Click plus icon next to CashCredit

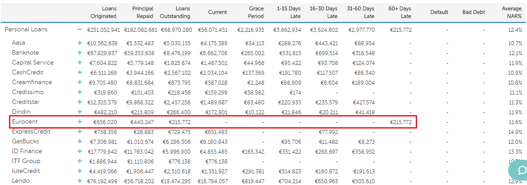tap(80, 73)
